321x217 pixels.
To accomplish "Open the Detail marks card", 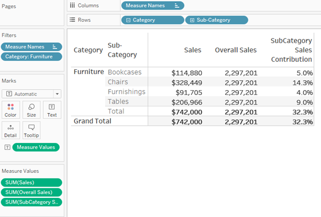I will (11, 130).
